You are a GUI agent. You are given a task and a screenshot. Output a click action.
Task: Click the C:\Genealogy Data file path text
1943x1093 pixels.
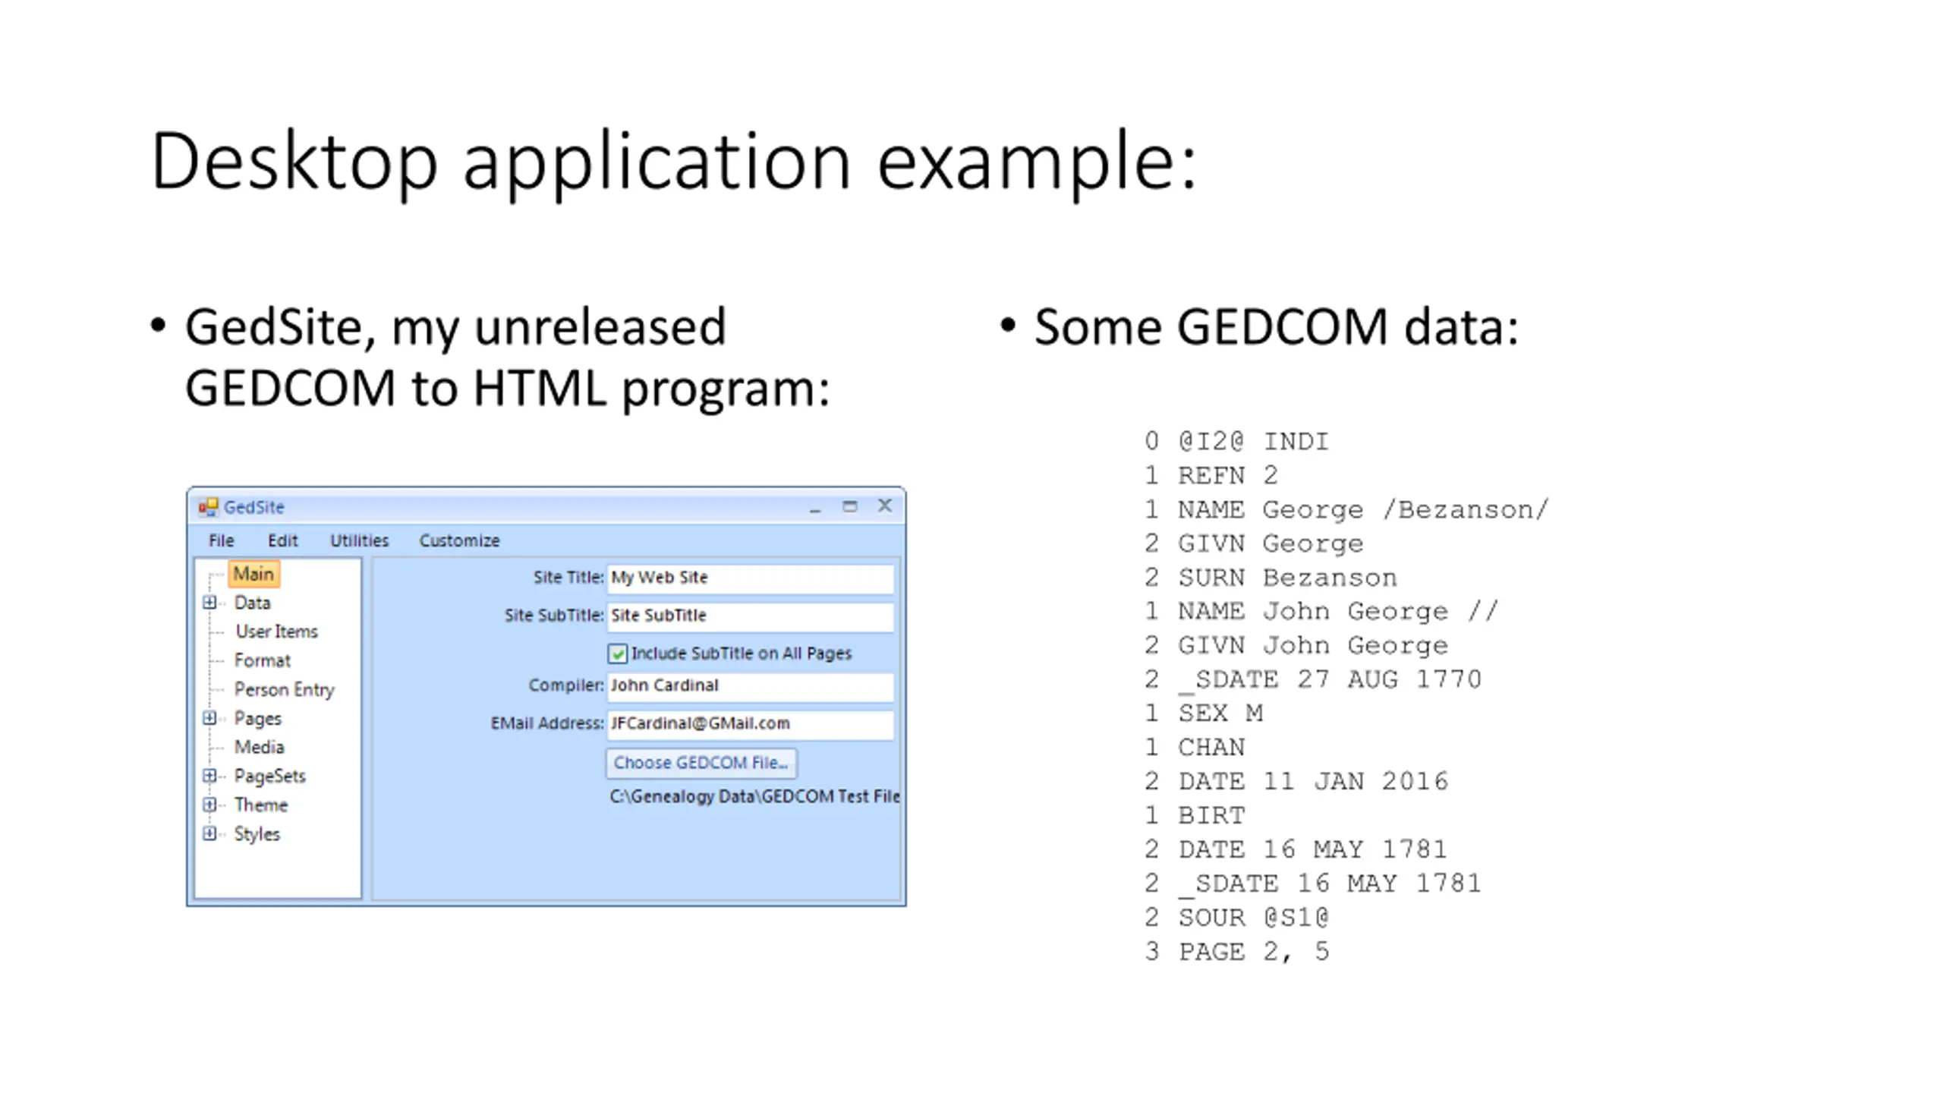click(754, 796)
